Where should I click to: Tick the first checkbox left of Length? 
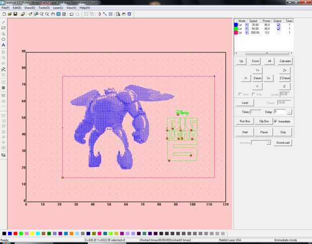(x=240, y=94)
